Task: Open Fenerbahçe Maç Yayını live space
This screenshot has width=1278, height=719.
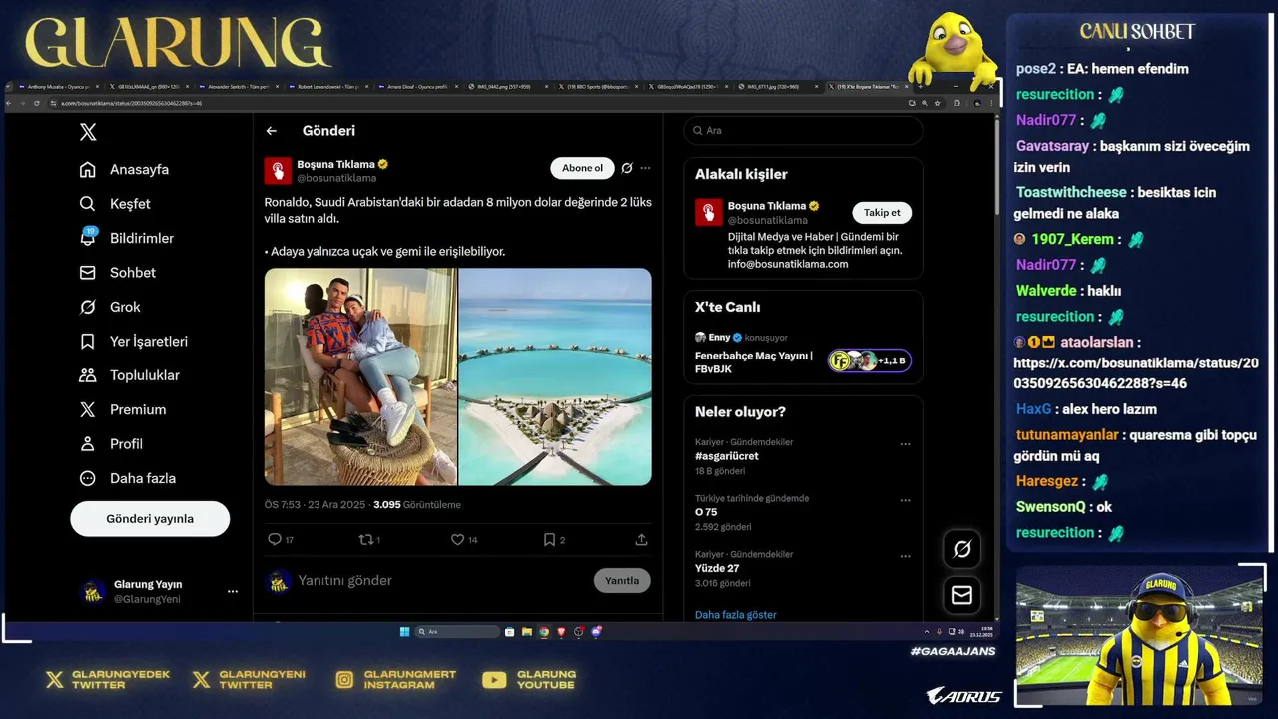Action: click(x=754, y=361)
